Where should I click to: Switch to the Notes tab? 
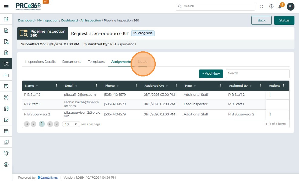pyautogui.click(x=142, y=62)
